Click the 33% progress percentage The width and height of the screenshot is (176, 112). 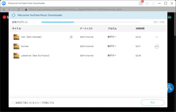(155, 22)
